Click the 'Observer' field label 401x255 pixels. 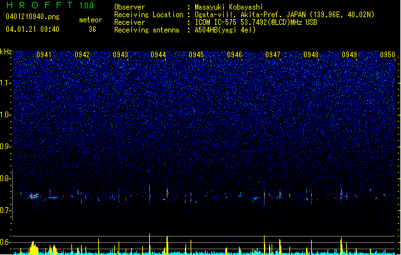click(x=129, y=7)
